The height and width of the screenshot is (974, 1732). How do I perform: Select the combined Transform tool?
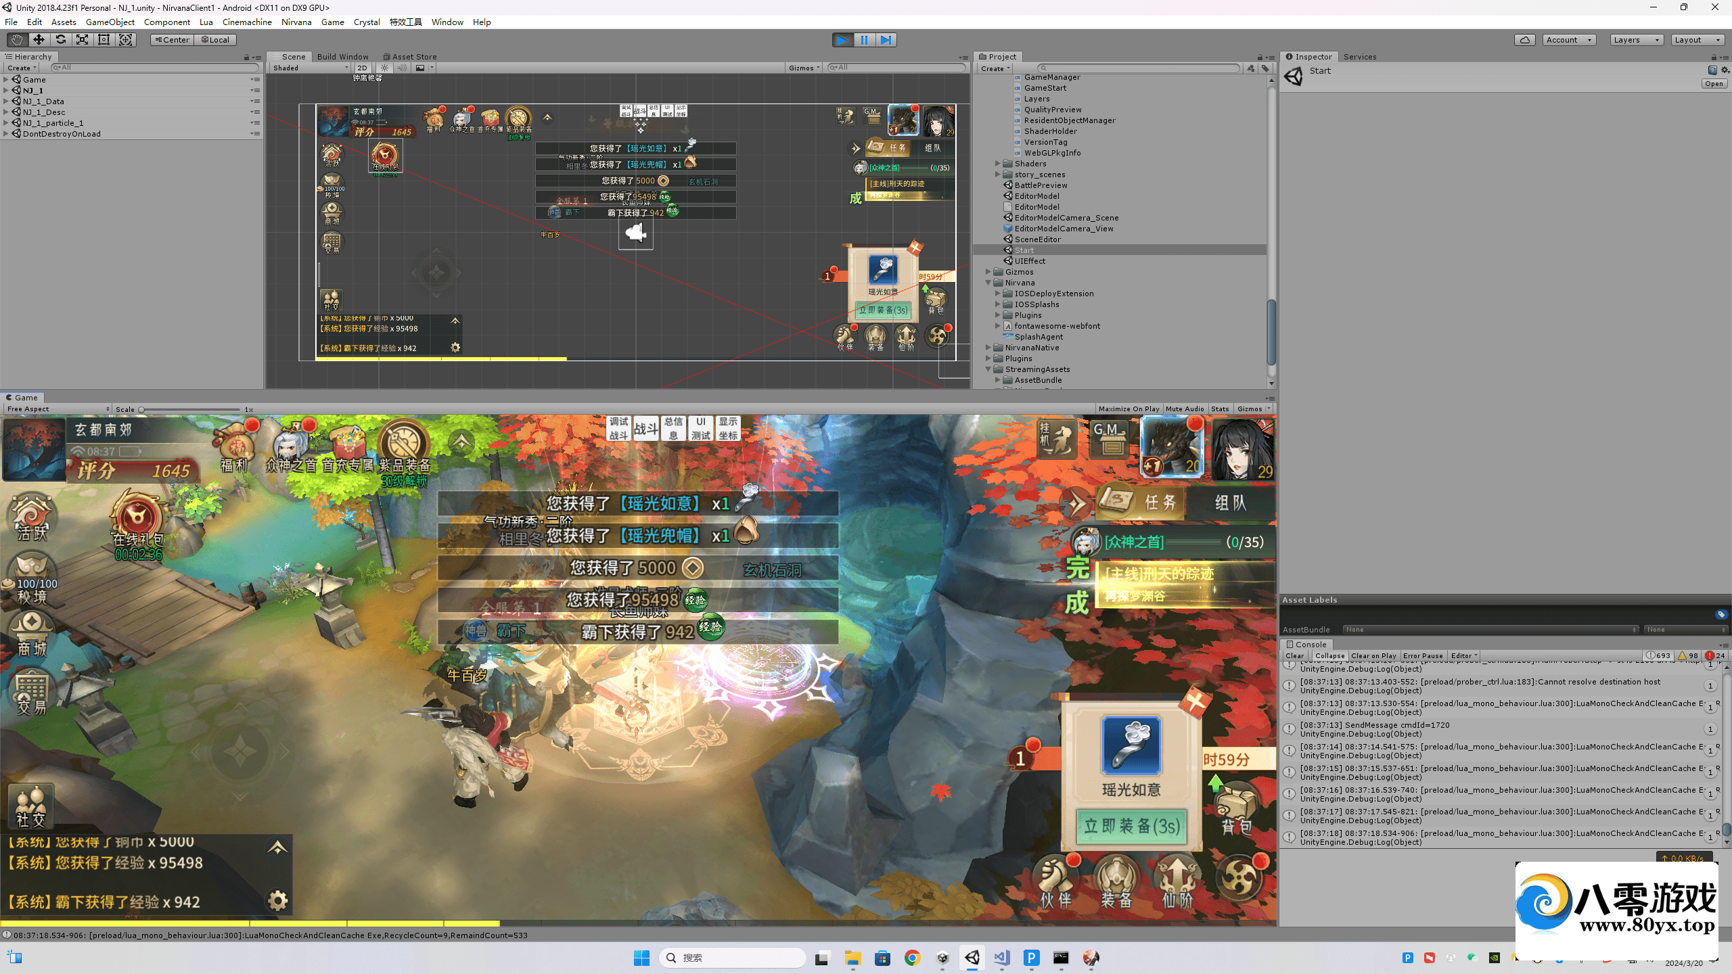(x=125, y=40)
